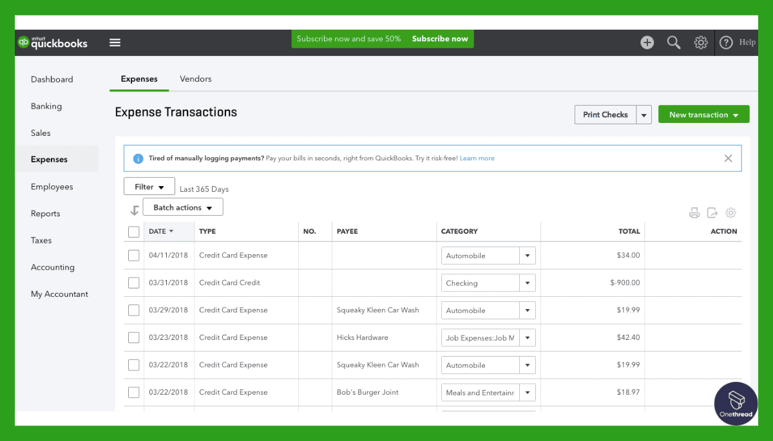Navigate to Employees
Screen dimensions: 773x441
coord(52,187)
